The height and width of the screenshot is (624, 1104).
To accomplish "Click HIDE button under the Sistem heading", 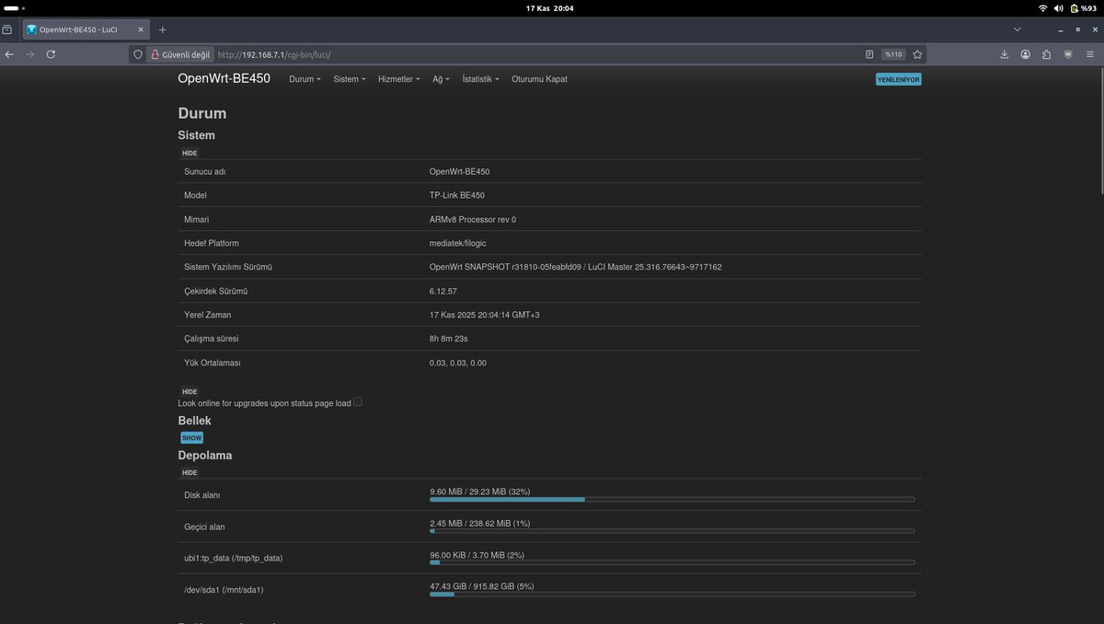I will pos(189,153).
